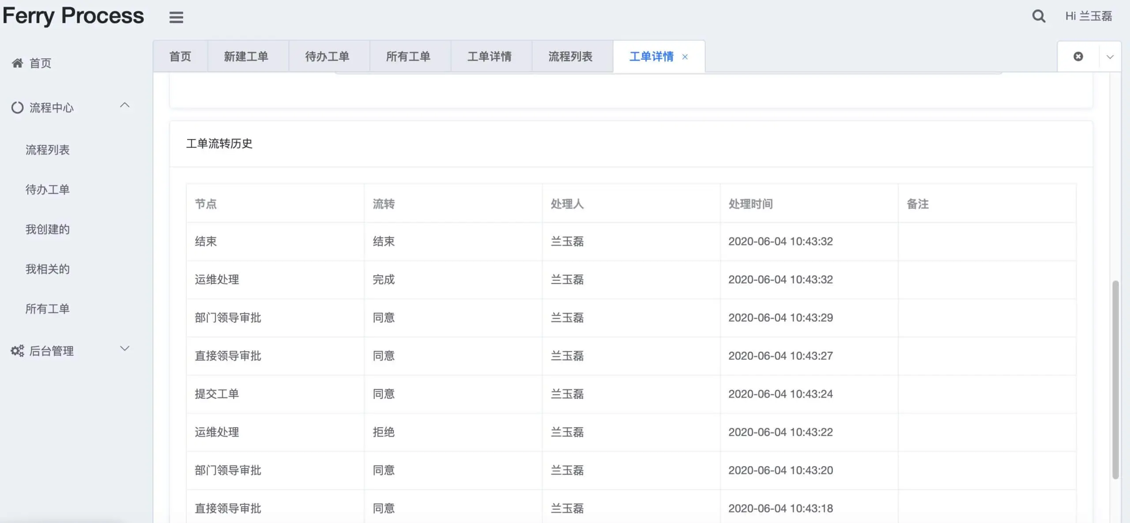Viewport: 1130px width, 523px height.
Task: Click the 后台管理 gears icon
Action: pyautogui.click(x=17, y=351)
